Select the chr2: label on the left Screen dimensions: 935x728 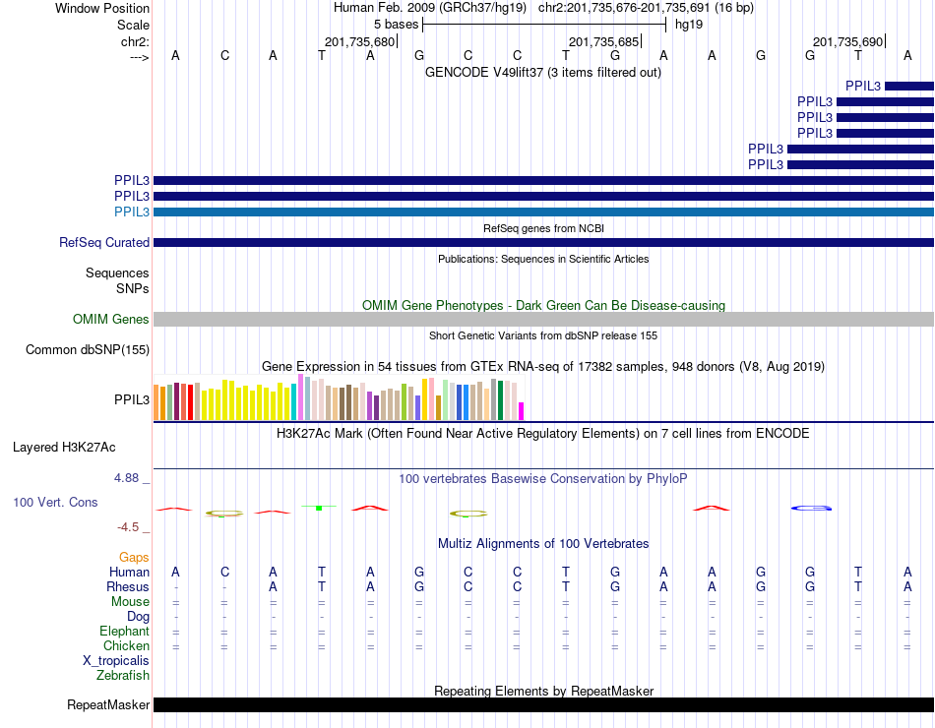(135, 41)
